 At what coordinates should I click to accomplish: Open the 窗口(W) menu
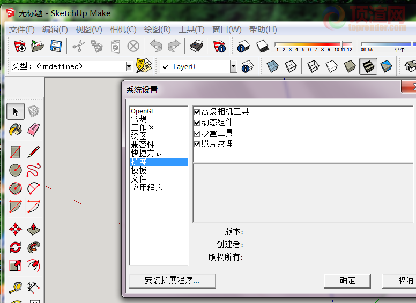pos(227,29)
